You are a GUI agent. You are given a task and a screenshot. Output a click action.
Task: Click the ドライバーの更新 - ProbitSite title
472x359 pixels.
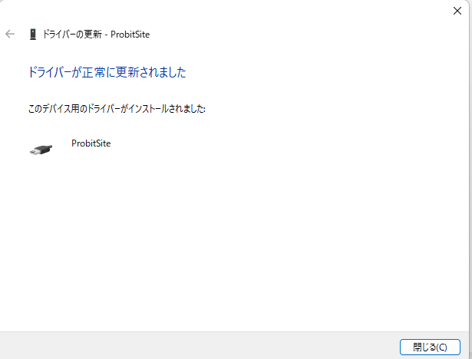(96, 35)
